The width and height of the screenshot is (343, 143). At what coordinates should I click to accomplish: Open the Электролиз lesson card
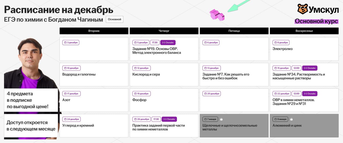pyautogui.click(x=304, y=49)
